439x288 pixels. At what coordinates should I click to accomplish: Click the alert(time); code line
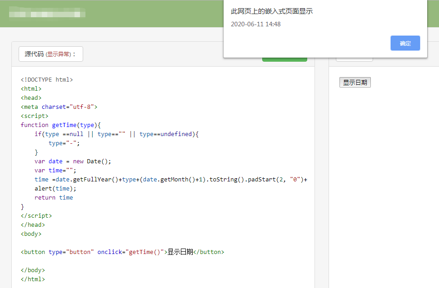coord(55,188)
